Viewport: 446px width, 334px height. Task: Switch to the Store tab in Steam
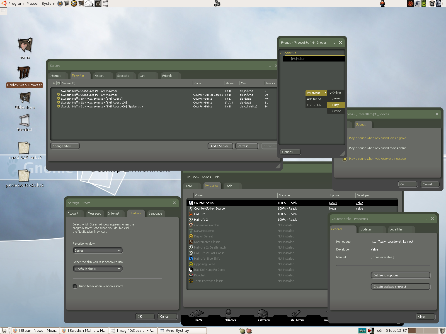(x=192, y=186)
